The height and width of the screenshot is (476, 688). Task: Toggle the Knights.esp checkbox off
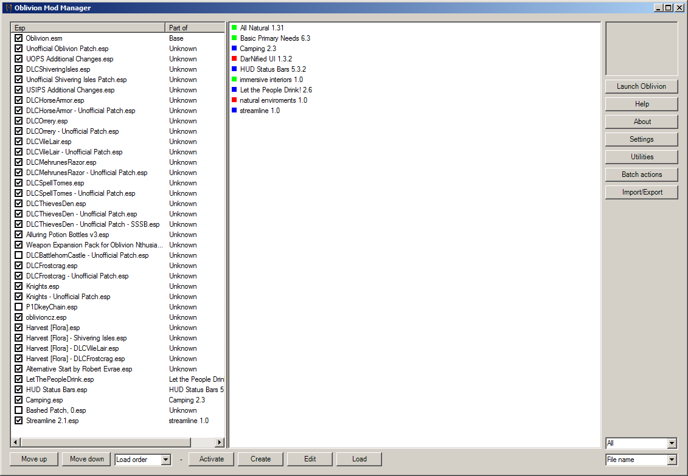click(x=18, y=286)
